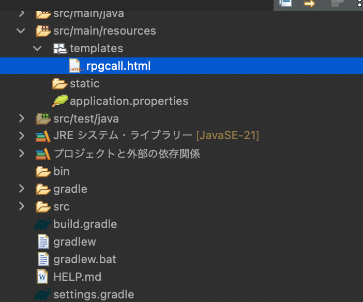Image resolution: width=363 pixels, height=302 pixels.
Task: Click the src/test/java source folder icon
Action: 43,118
